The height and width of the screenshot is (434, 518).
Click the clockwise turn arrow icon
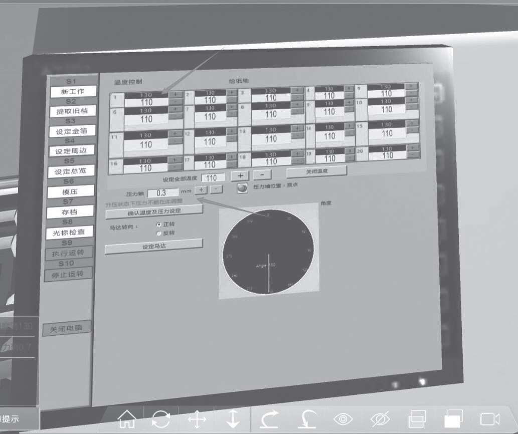click(269, 419)
